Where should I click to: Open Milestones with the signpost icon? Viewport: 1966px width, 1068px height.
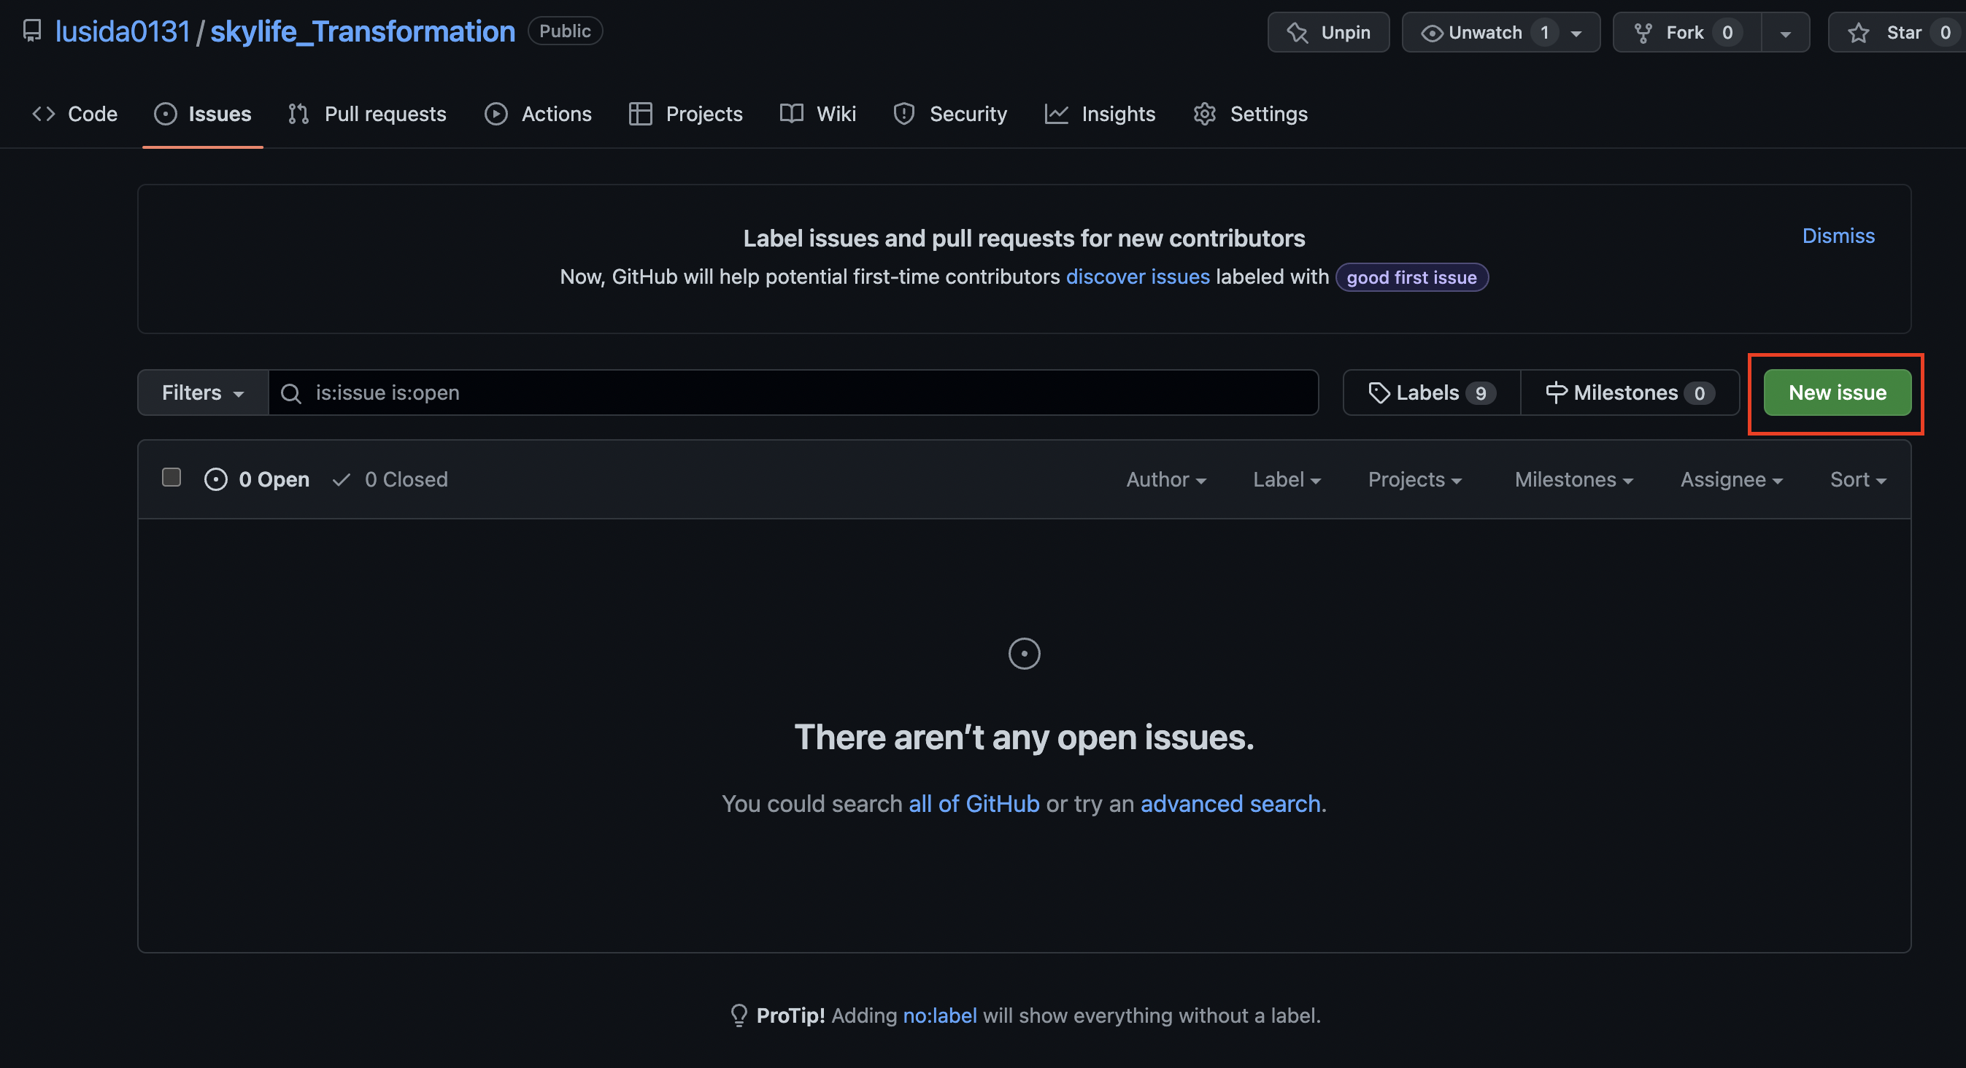pos(1630,393)
